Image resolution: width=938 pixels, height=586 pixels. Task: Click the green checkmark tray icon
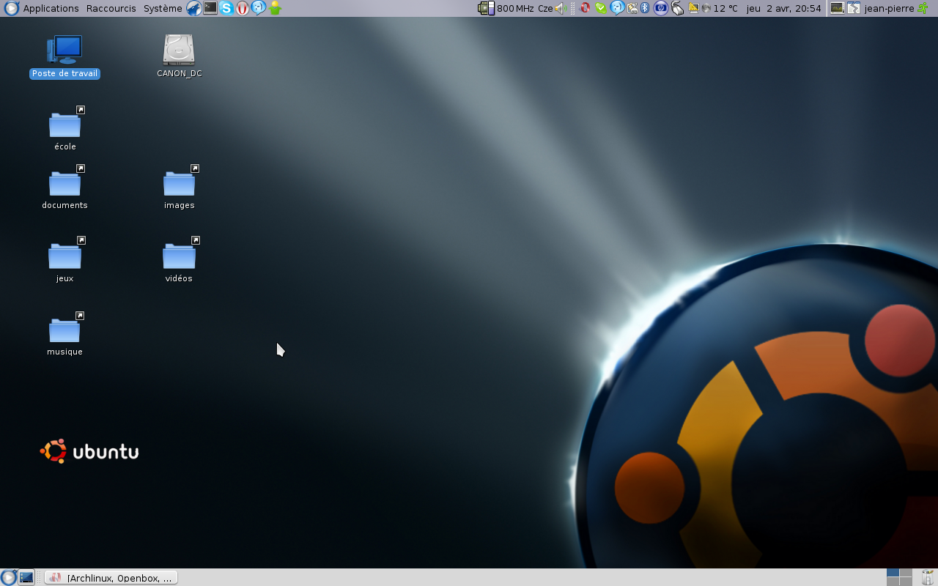click(x=601, y=8)
